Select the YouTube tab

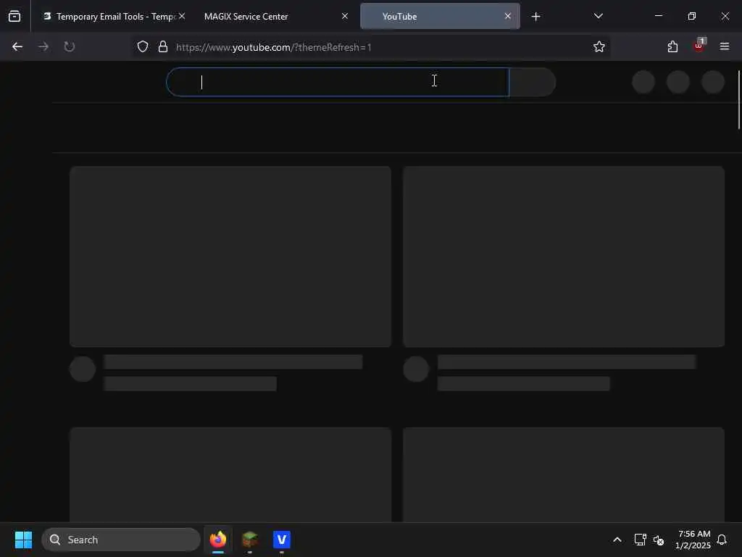pos(440,17)
